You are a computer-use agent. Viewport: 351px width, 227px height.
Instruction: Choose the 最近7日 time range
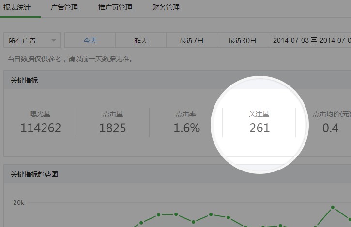pyautogui.click(x=192, y=41)
